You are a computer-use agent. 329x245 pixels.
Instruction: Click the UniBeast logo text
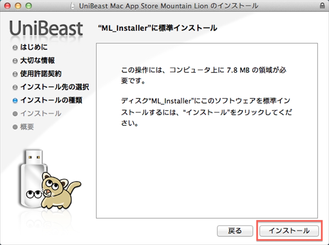point(46,28)
